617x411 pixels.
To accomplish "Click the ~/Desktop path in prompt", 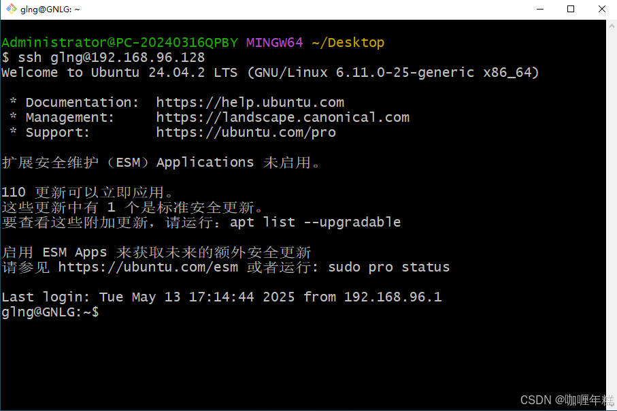I will pyautogui.click(x=348, y=42).
